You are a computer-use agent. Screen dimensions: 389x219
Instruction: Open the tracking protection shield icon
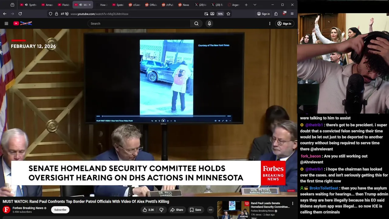[50, 14]
